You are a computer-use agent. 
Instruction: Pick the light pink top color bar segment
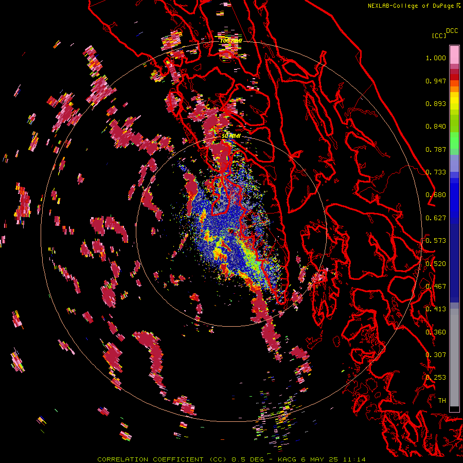(454, 55)
